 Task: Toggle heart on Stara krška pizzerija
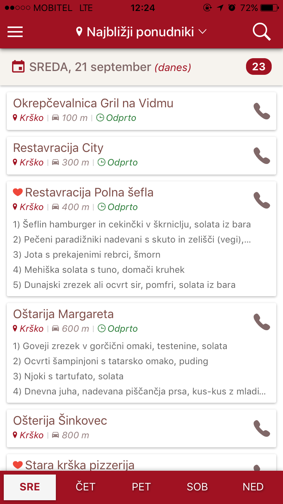point(18,465)
